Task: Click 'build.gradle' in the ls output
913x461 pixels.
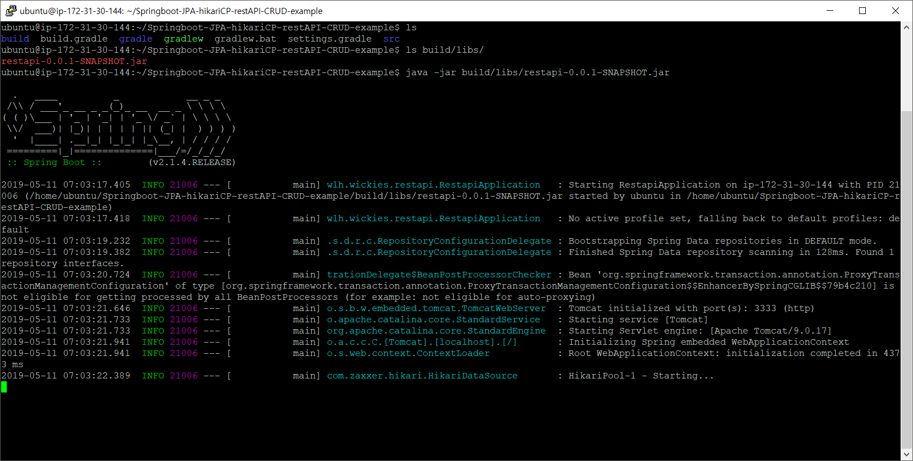Action: 74,39
